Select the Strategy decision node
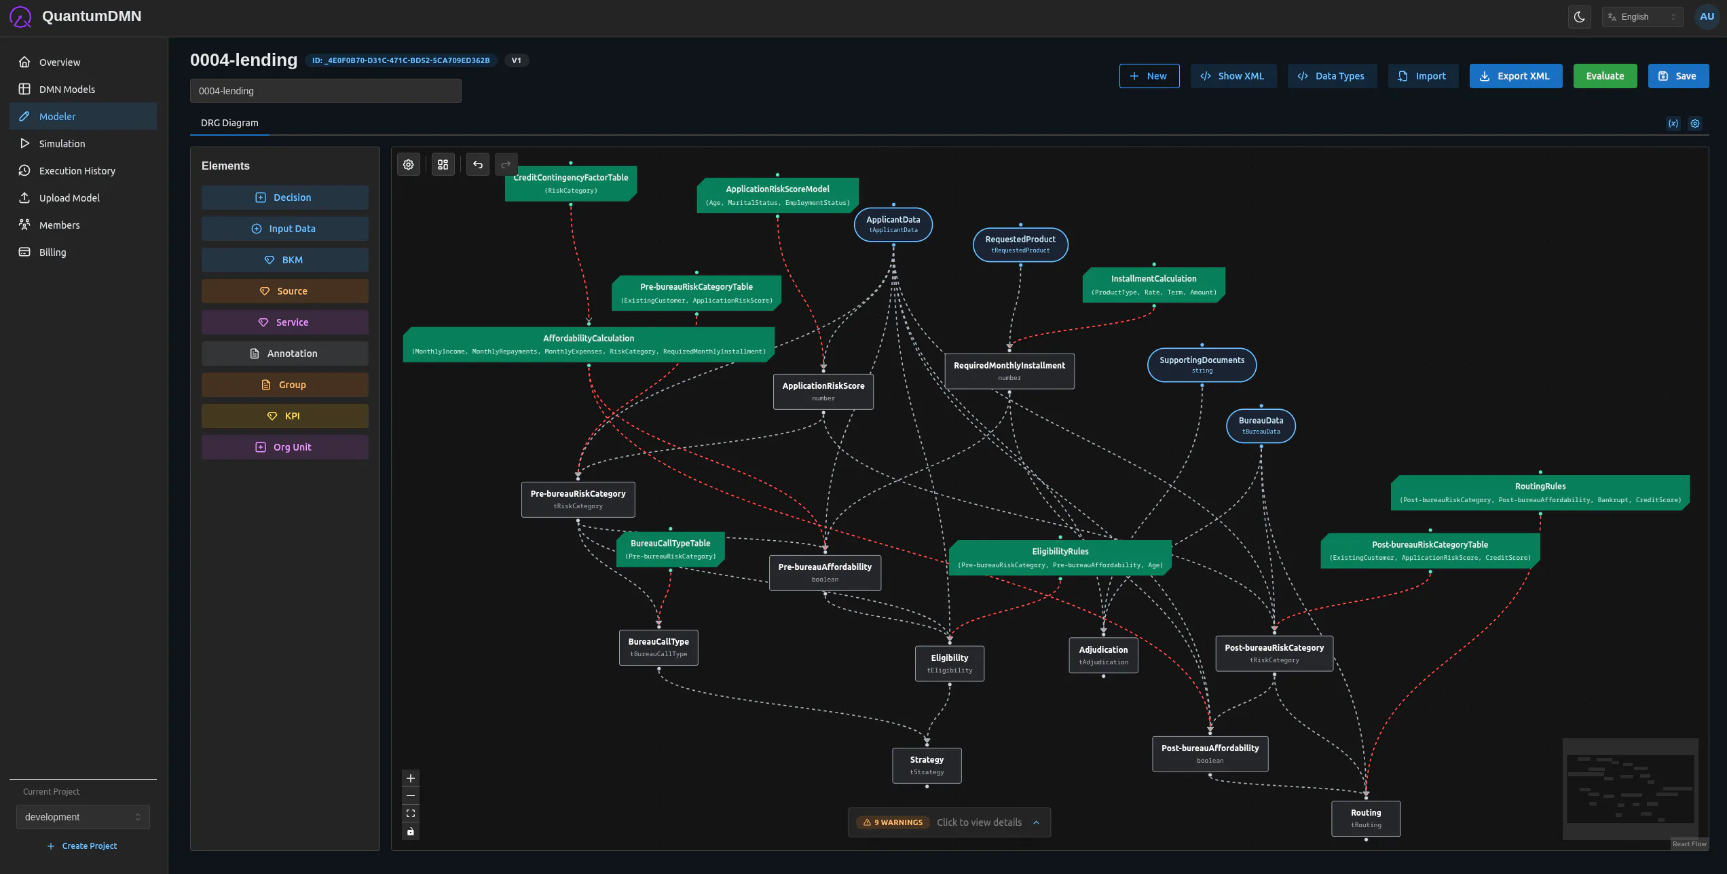The image size is (1727, 874). tap(927, 765)
